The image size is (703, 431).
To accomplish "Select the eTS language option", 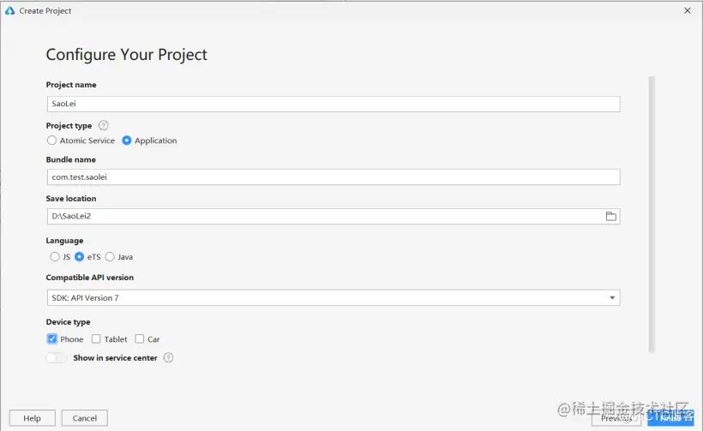I will pos(80,256).
